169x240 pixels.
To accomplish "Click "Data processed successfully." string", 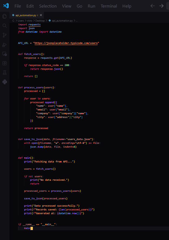I will click(x=56, y=206).
